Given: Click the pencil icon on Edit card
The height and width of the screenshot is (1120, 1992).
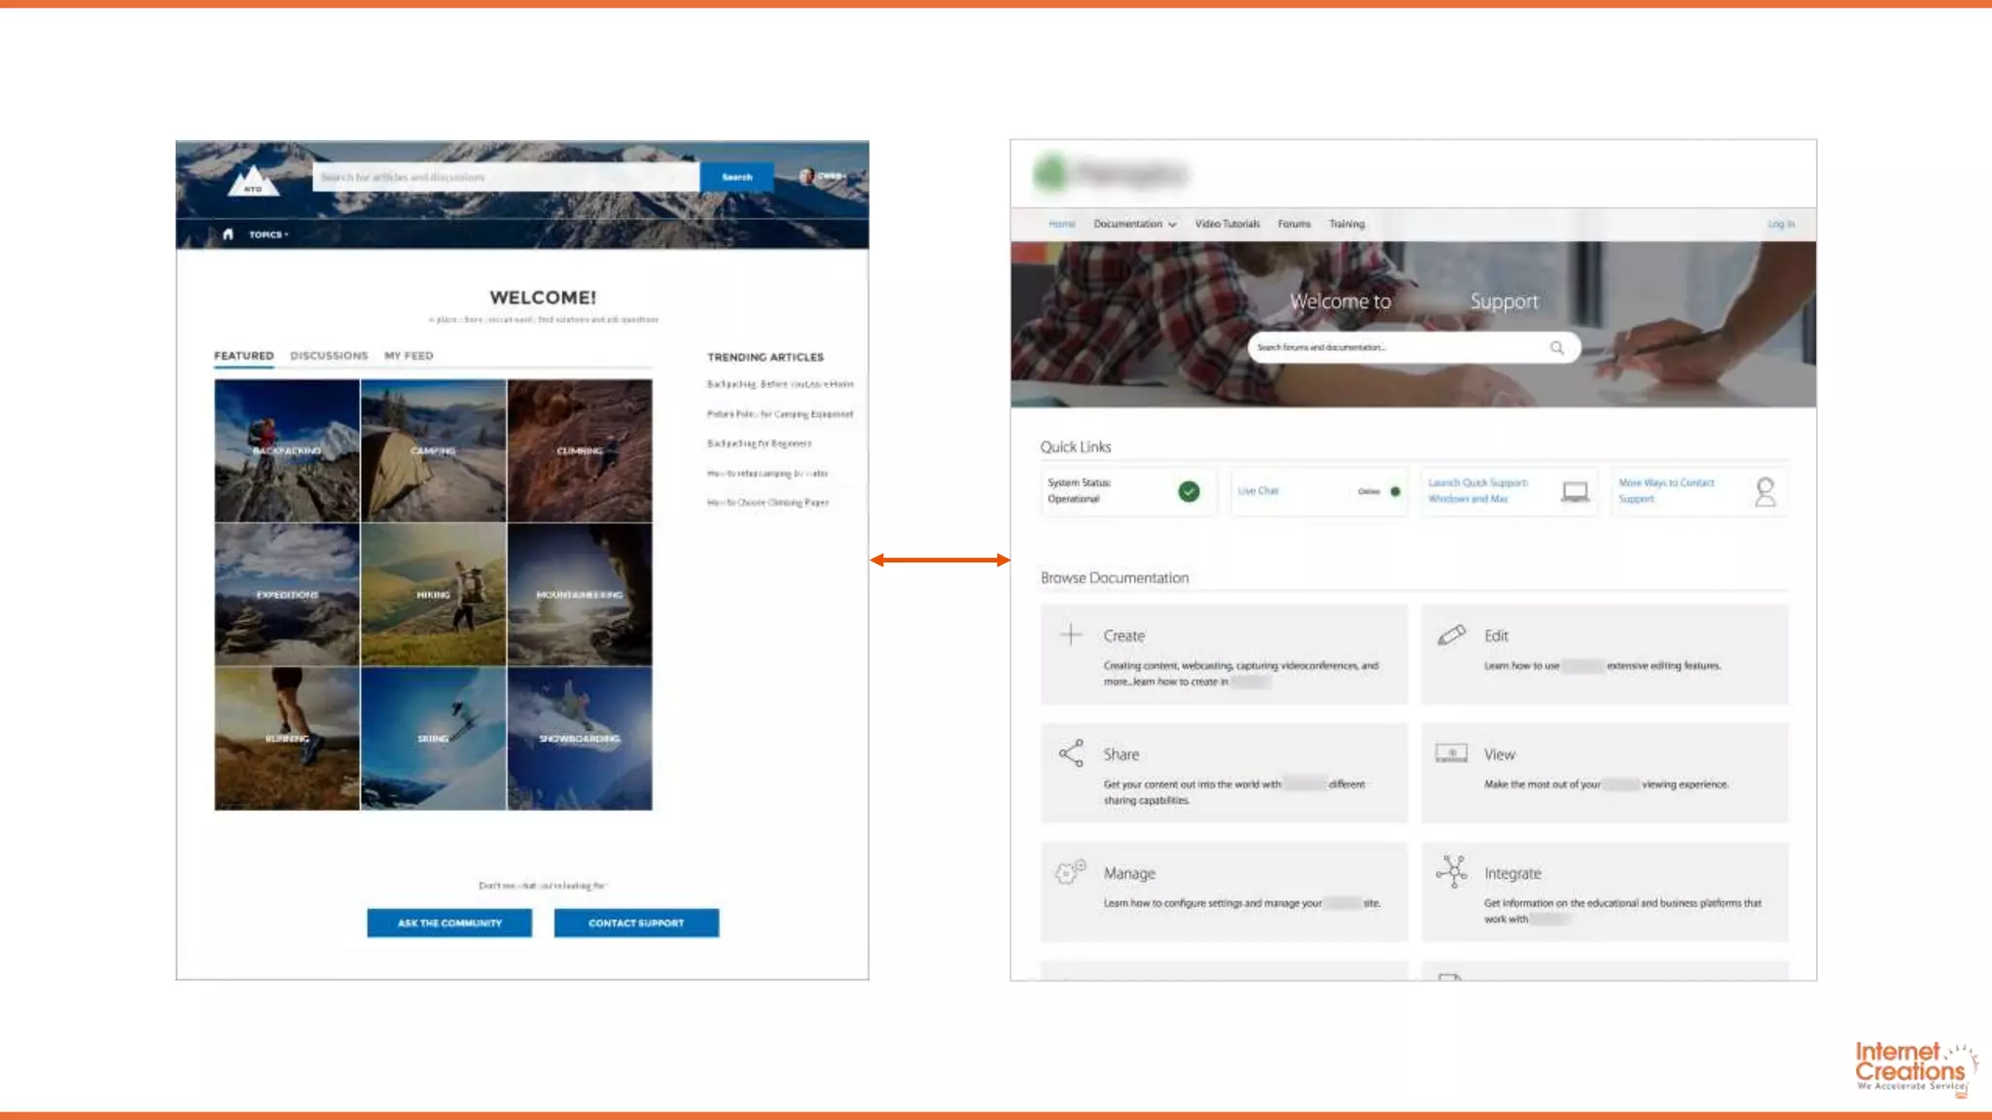Looking at the screenshot, I should tap(1451, 635).
